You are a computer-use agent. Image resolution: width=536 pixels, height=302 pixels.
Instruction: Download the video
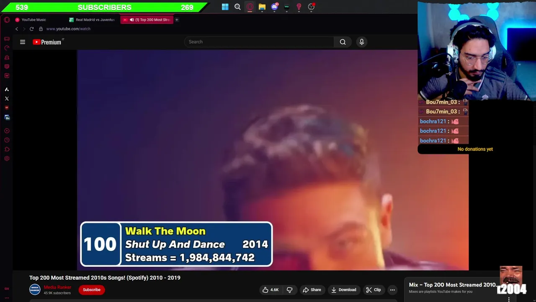tap(343, 290)
